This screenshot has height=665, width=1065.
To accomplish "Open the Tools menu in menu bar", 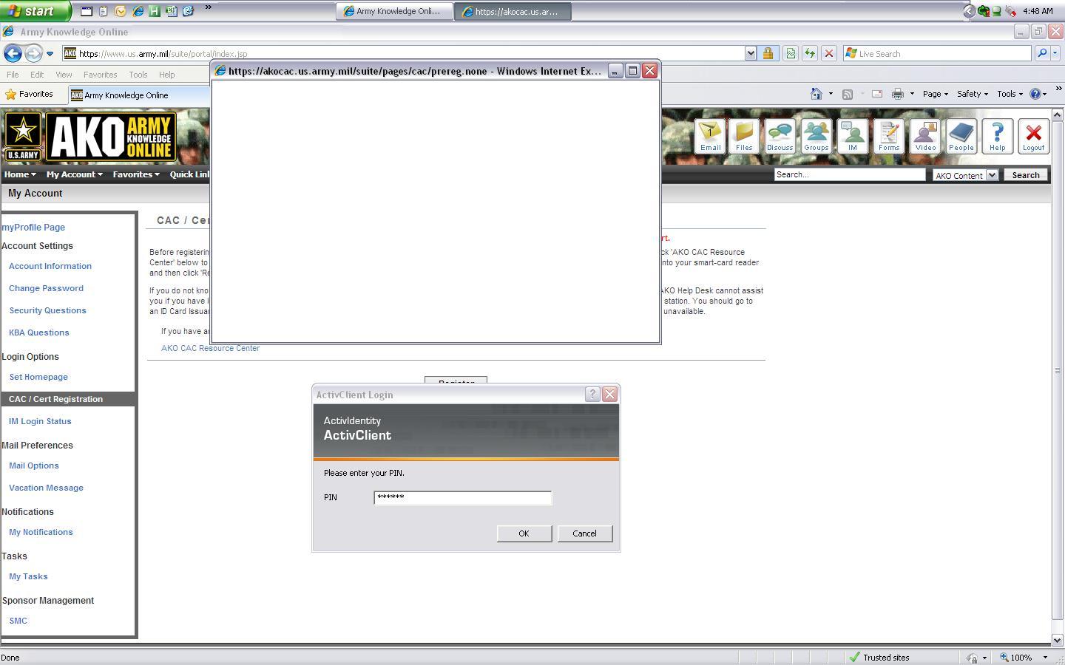I will point(138,75).
